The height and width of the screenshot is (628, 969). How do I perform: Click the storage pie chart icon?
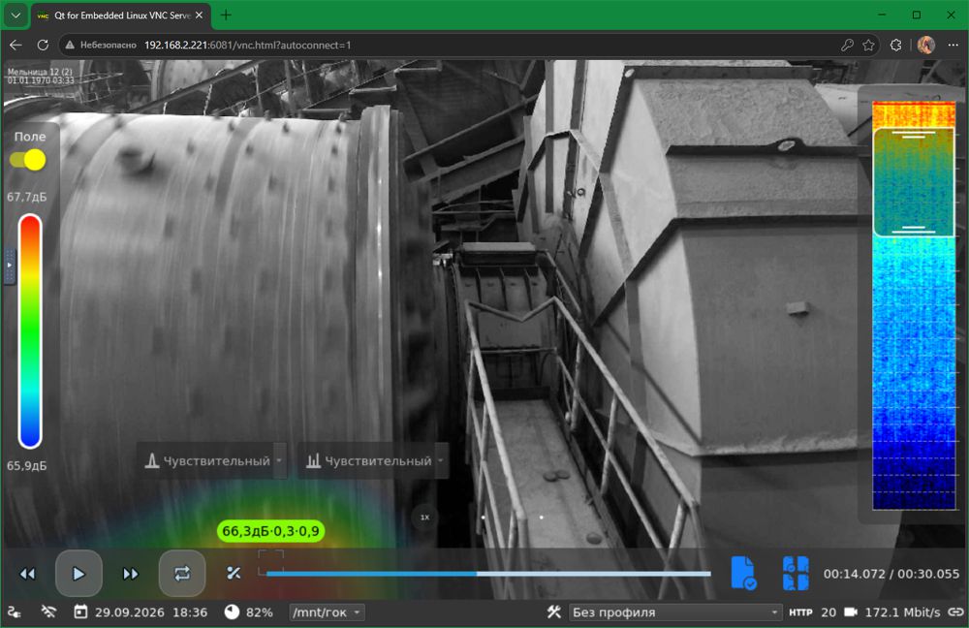point(232,612)
